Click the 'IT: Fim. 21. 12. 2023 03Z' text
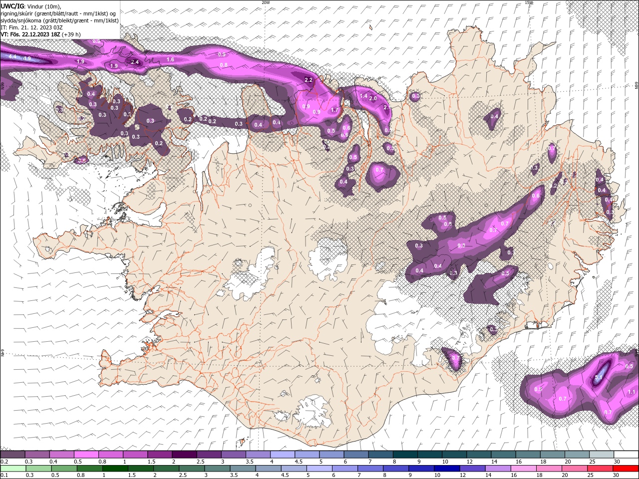This screenshot has width=639, height=479. click(31, 27)
